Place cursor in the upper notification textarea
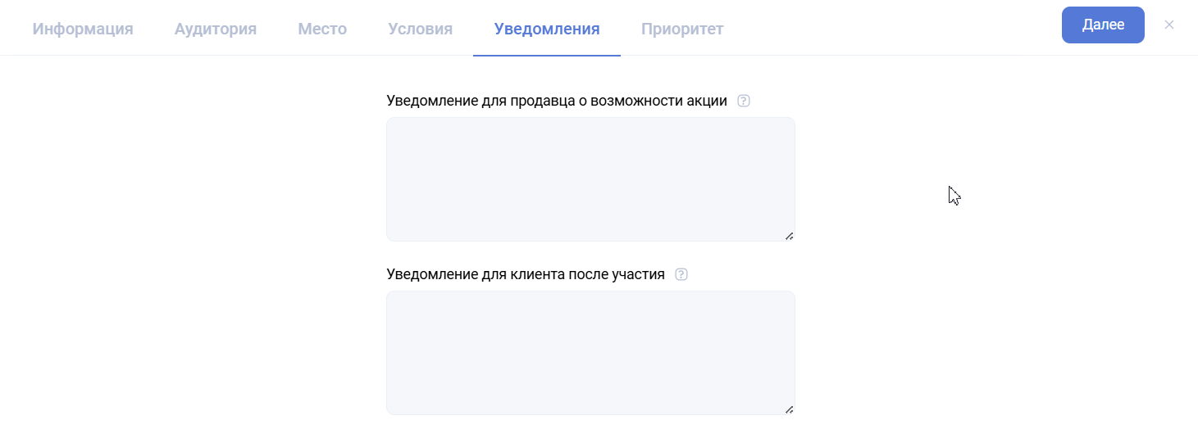Image resolution: width=1198 pixels, height=429 pixels. click(x=590, y=179)
